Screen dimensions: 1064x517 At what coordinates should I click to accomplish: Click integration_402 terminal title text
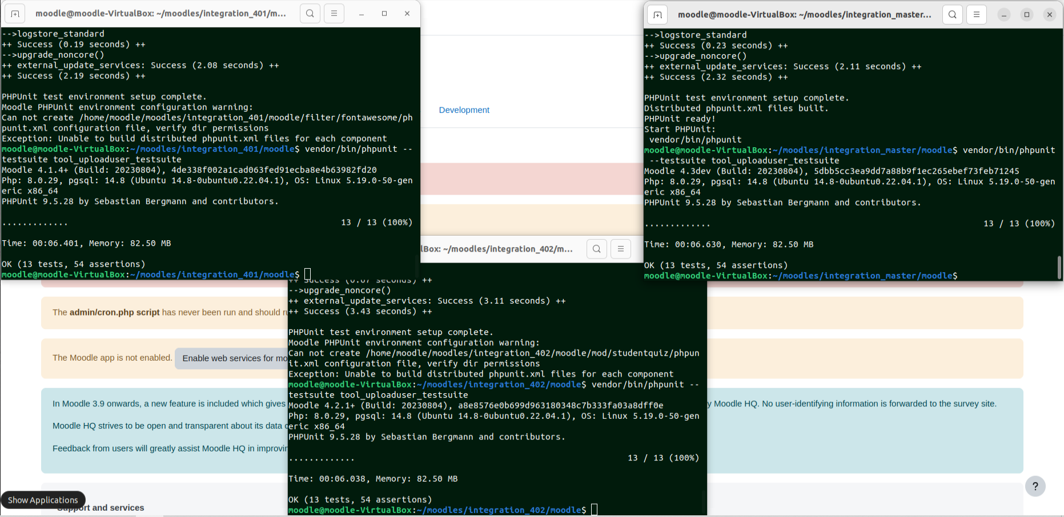497,249
